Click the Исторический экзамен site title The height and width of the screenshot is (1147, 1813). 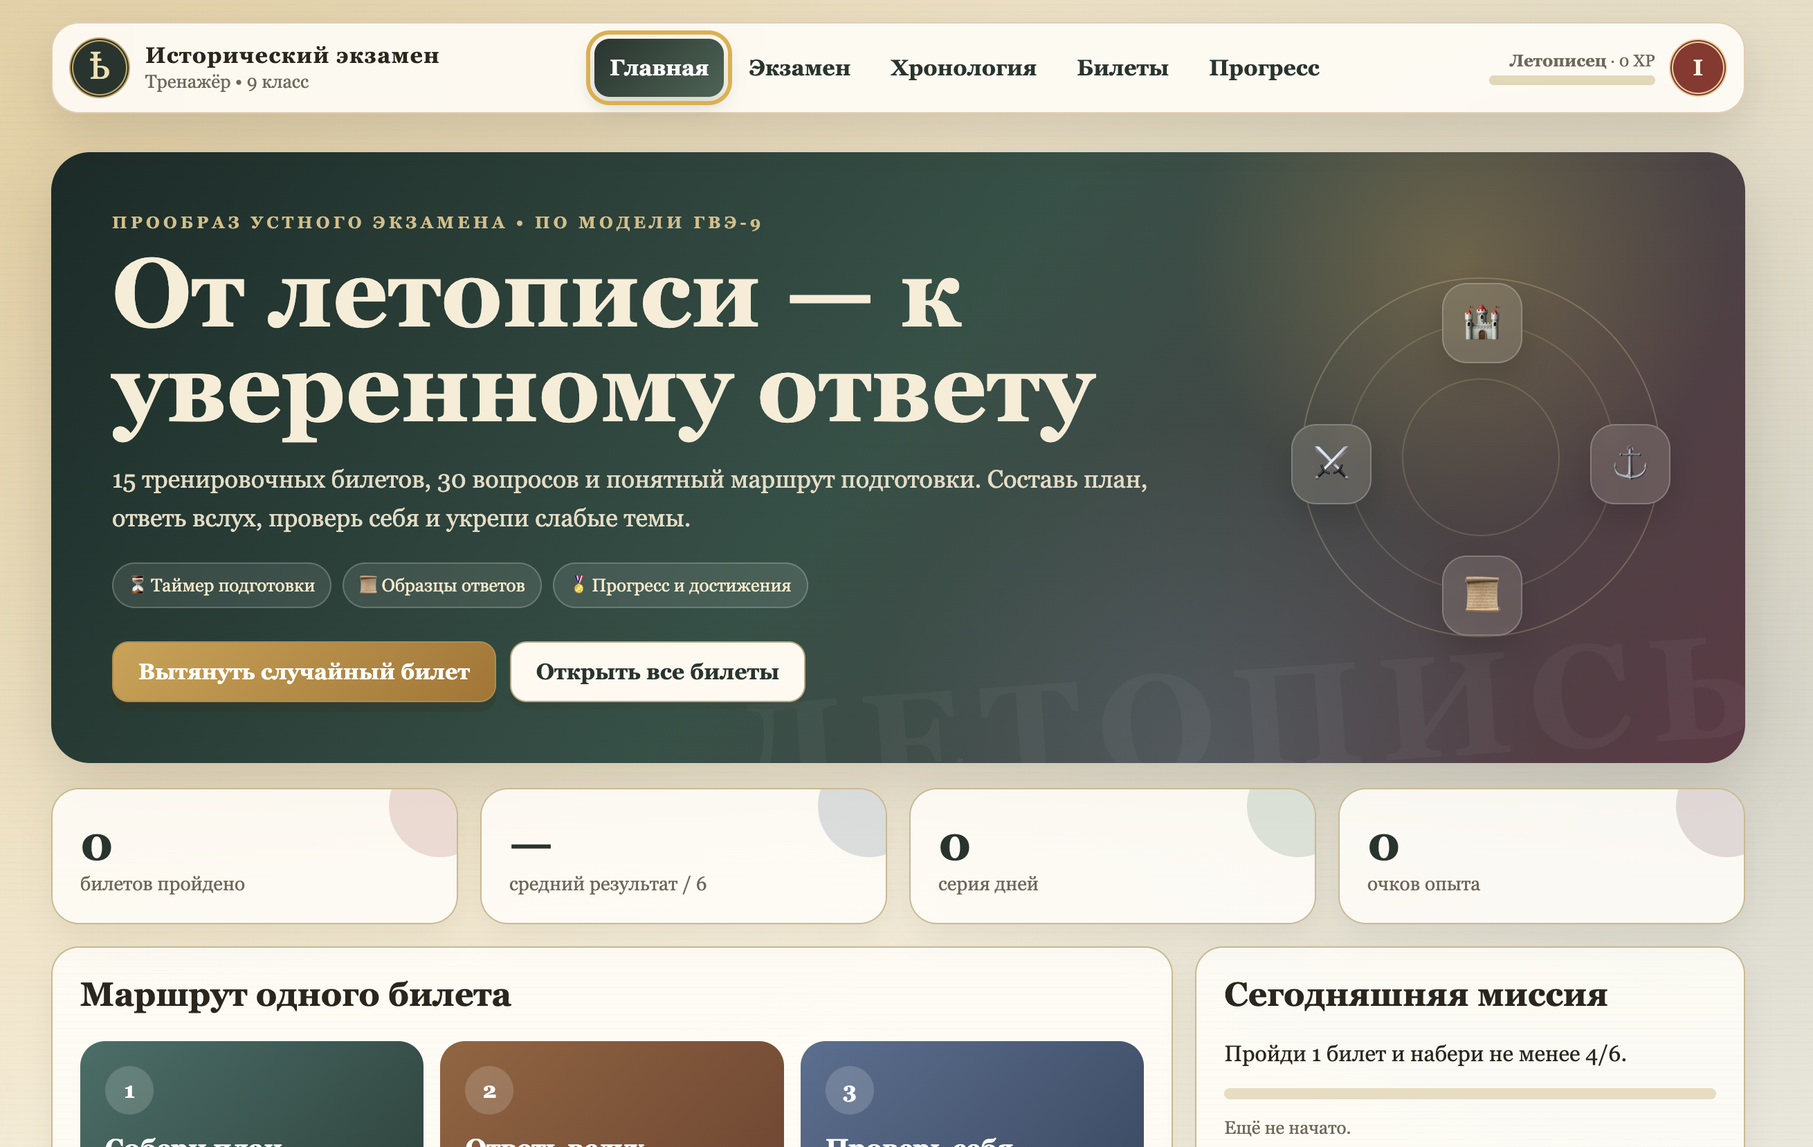click(x=292, y=55)
